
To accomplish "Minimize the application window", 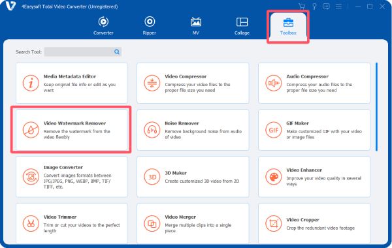I will [358, 7].
